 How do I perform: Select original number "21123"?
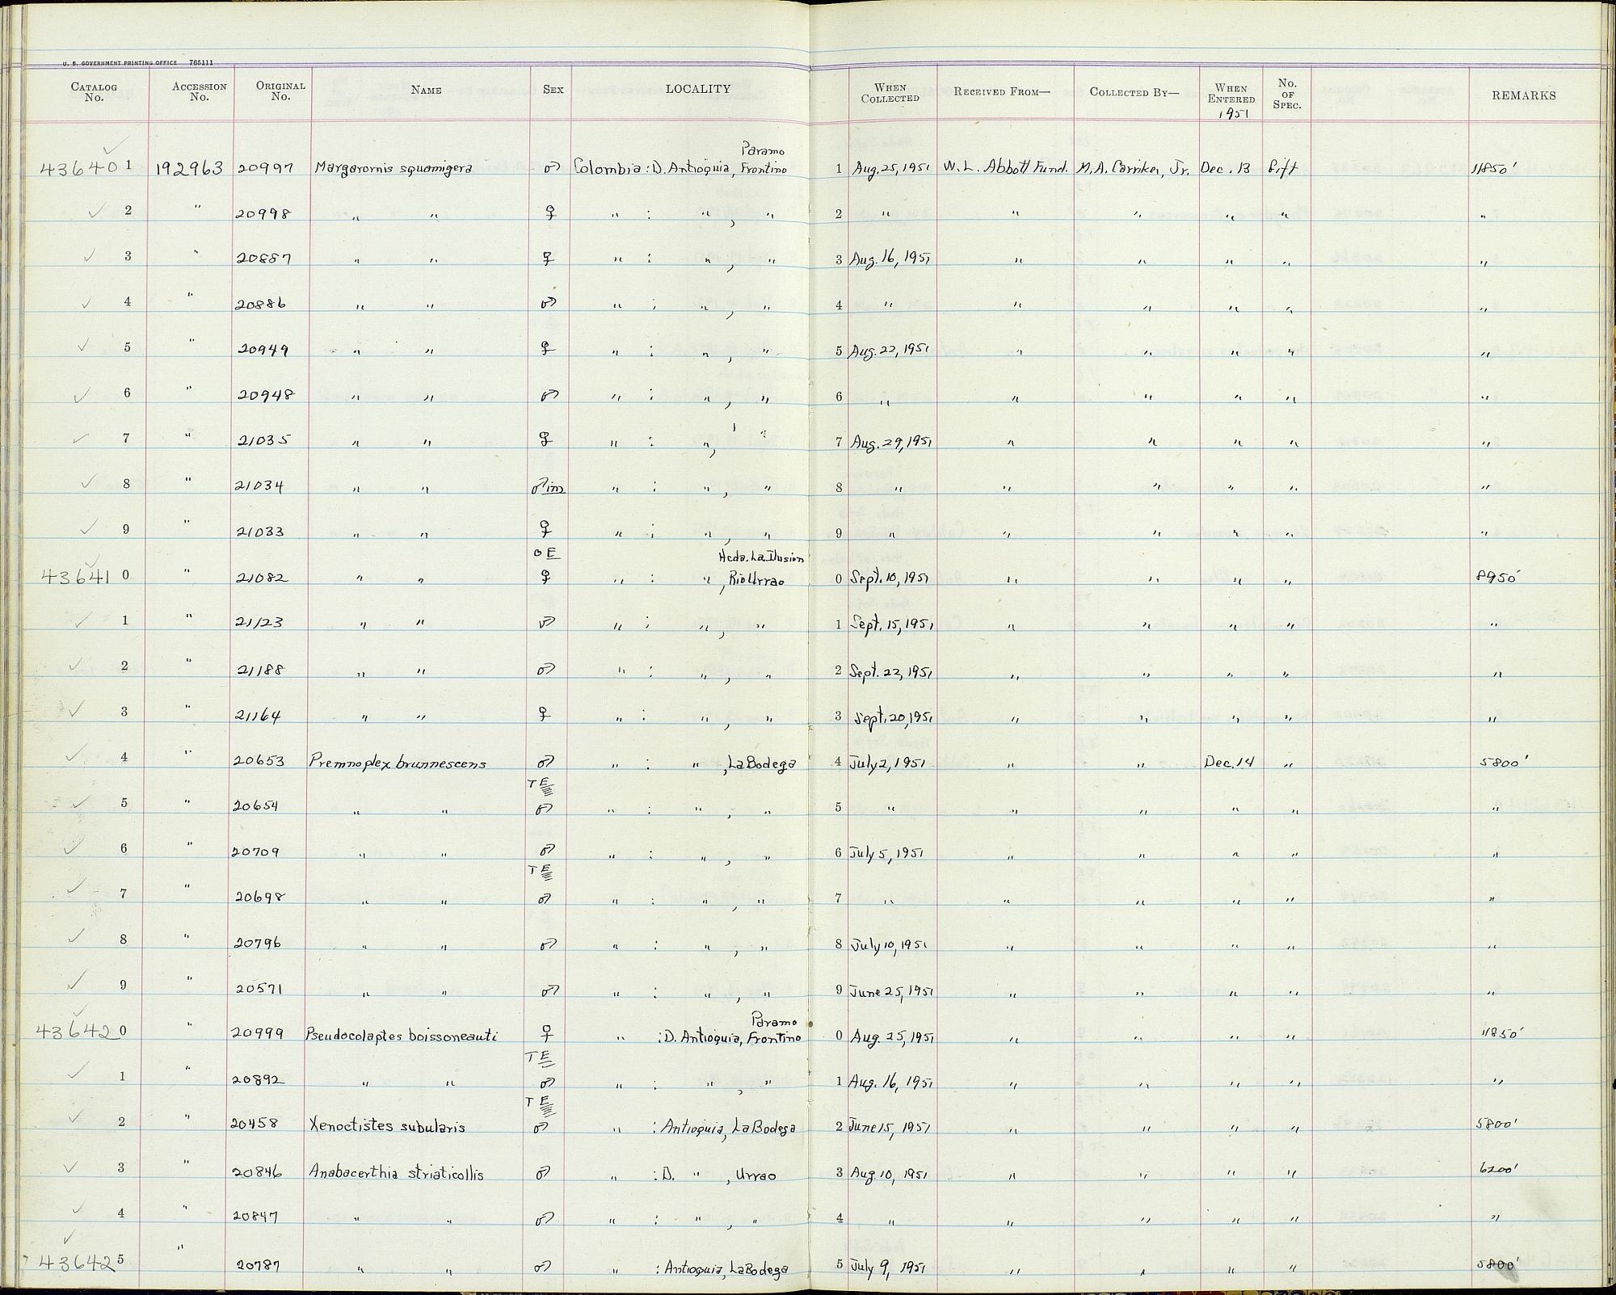point(260,623)
